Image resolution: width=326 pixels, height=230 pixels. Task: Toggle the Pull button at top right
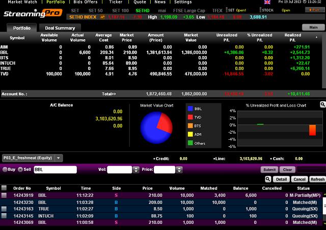point(314,10)
